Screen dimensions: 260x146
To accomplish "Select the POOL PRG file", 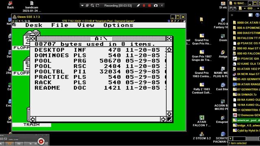I will coord(97,61).
